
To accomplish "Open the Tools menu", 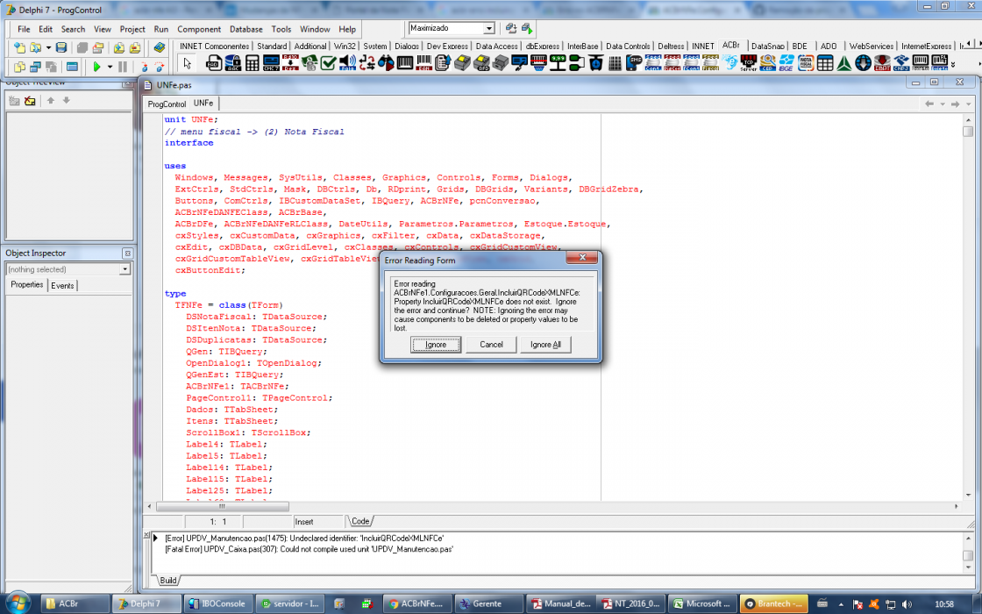I will point(281,29).
